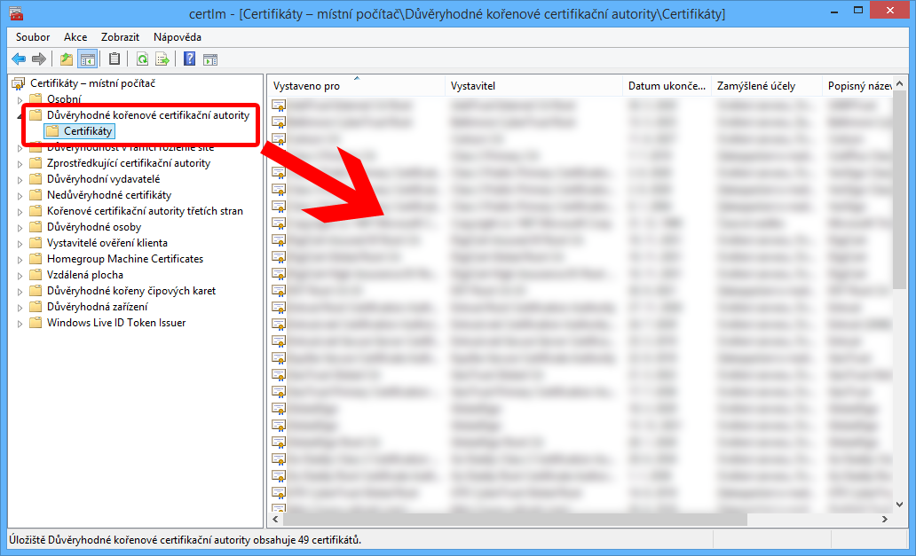This screenshot has height=556, width=916.
Task: Open the Zobrazit menu
Action: point(120,37)
